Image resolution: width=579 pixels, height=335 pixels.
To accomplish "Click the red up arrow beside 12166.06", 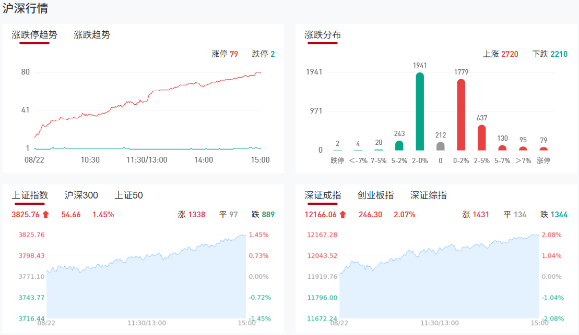I will click(342, 214).
